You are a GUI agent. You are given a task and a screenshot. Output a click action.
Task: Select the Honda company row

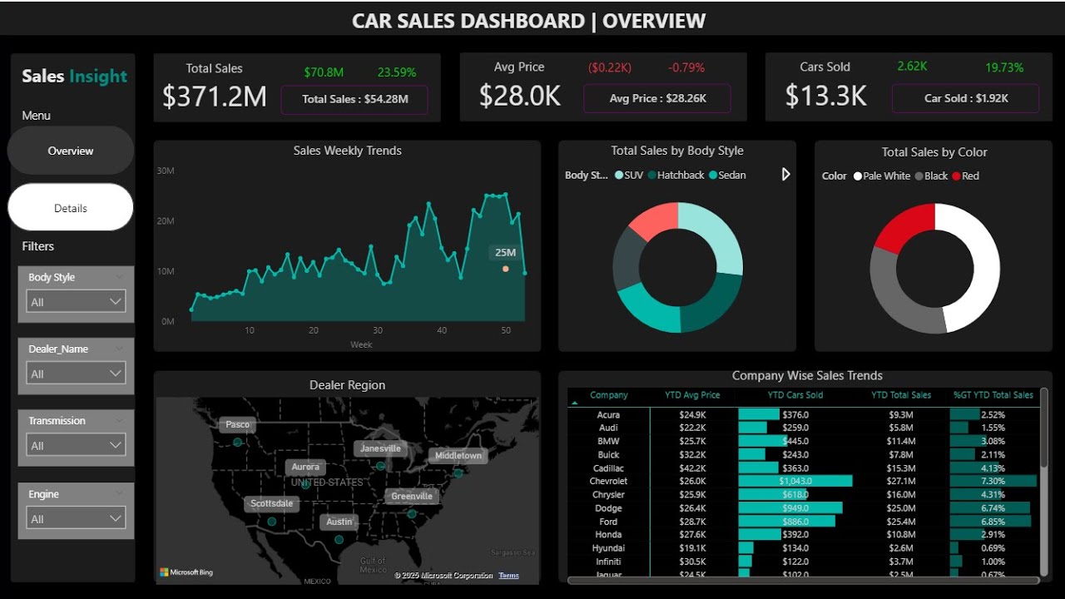click(803, 534)
